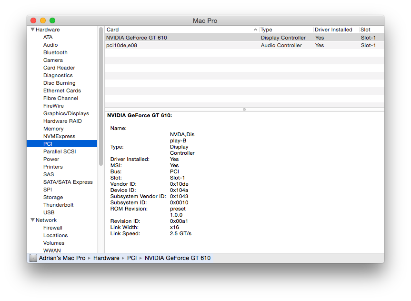
Task: Open Graphics/Displays category
Action: 66,113
